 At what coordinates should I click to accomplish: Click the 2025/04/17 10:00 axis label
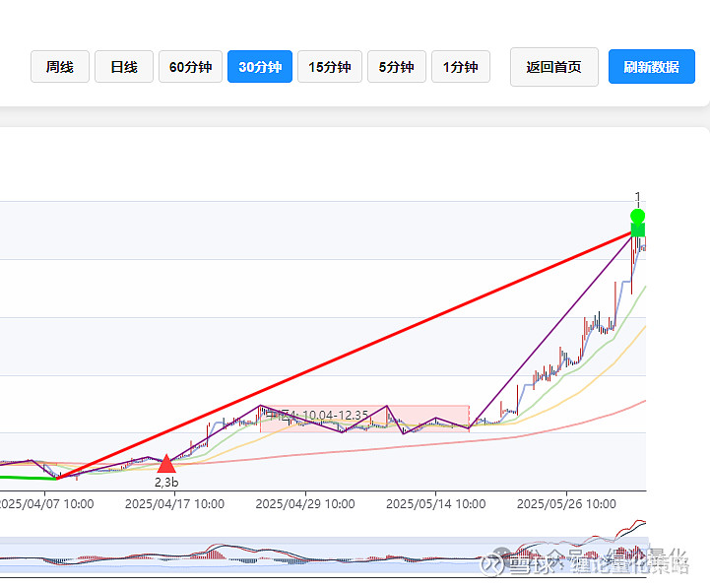(x=174, y=504)
